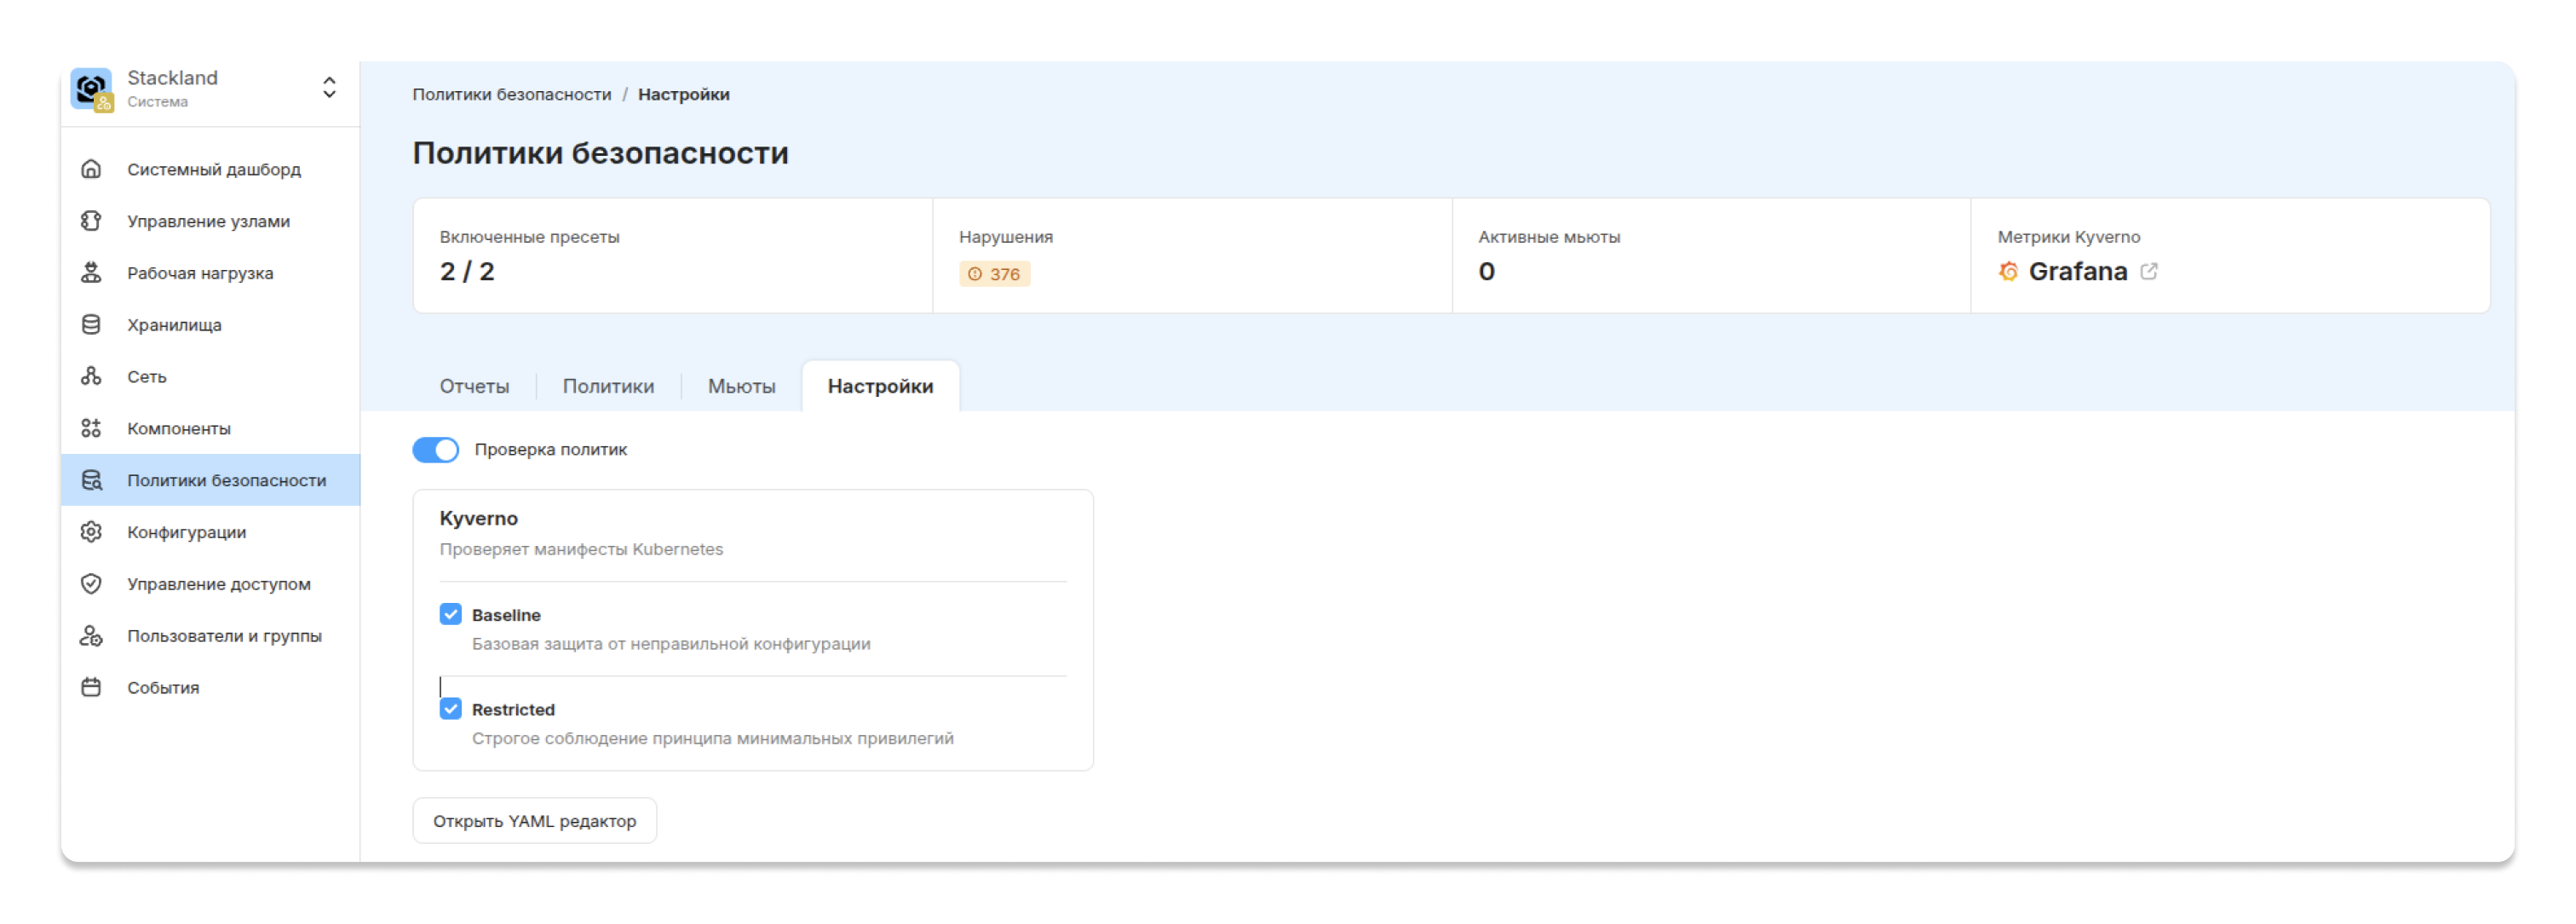Viewport: 2576px width, 924px height.
Task: Click the Включенные пресеты 2 / 2 value
Action: (467, 272)
